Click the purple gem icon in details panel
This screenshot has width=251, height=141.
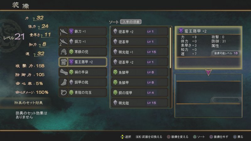(181, 30)
